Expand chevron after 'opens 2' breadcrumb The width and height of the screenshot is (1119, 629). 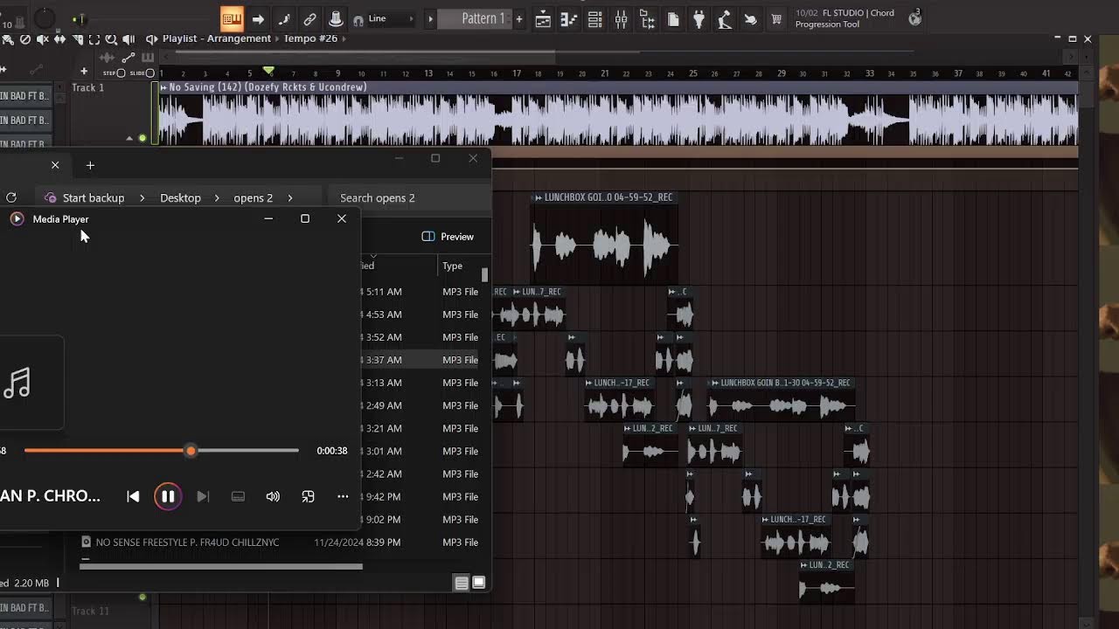(x=290, y=198)
